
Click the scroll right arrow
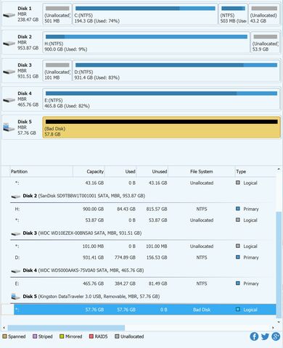pyautogui.click(x=273, y=328)
